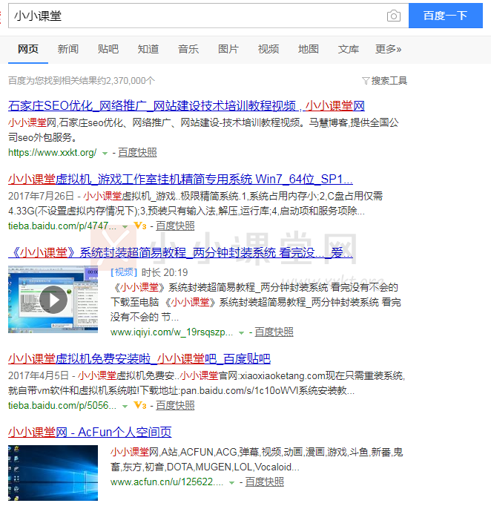Click the AcFun result Windows desktop thumbnail
Image resolution: width=491 pixels, height=506 pixels.
click(x=53, y=473)
